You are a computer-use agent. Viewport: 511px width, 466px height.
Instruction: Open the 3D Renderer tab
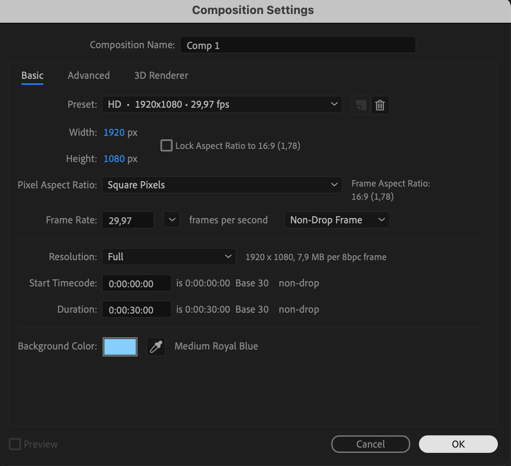[x=161, y=75]
